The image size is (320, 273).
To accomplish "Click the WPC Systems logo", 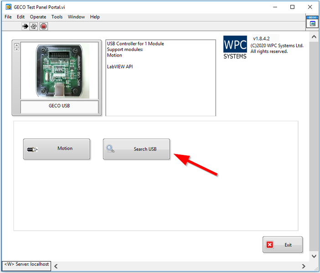I will 235,47.
